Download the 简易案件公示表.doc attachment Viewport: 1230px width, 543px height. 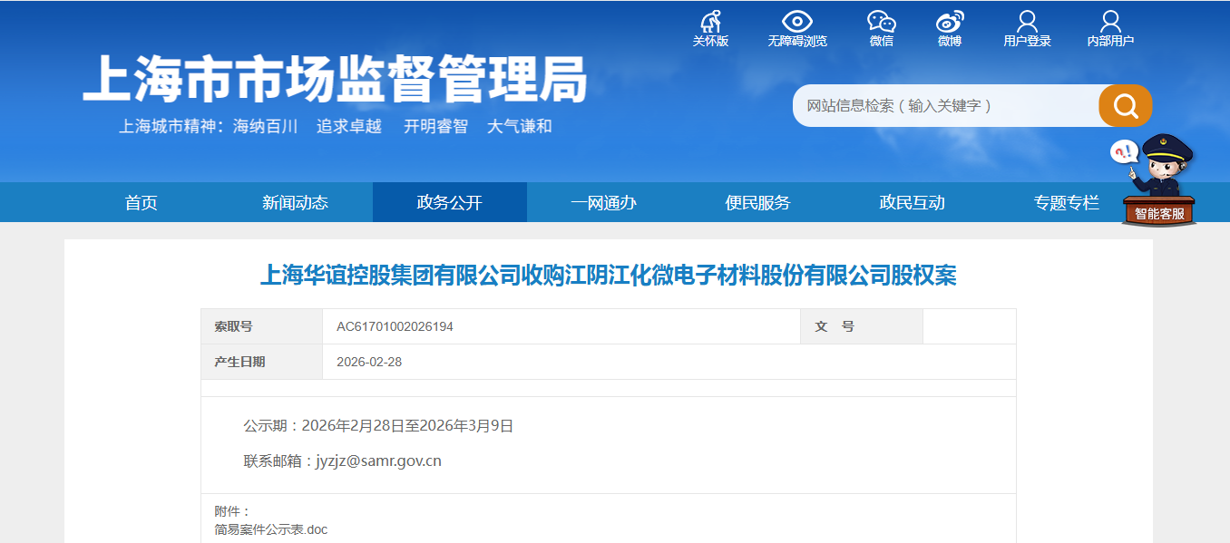(x=271, y=529)
